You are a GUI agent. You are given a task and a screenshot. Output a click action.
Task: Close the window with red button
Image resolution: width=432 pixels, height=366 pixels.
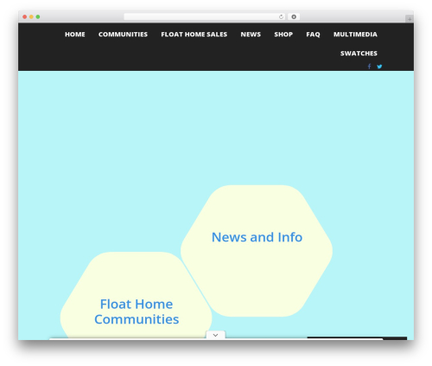click(x=25, y=17)
